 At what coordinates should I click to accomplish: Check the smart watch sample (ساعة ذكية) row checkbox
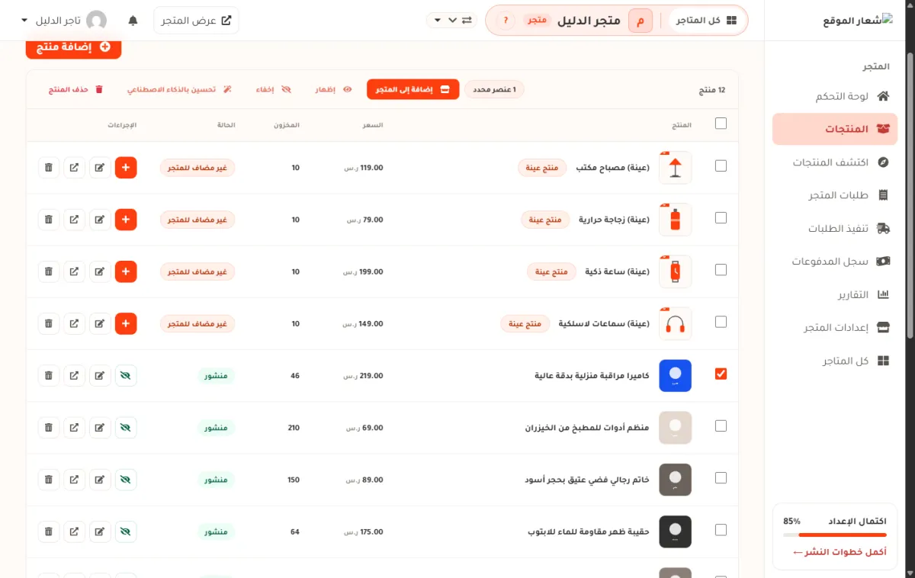721,270
